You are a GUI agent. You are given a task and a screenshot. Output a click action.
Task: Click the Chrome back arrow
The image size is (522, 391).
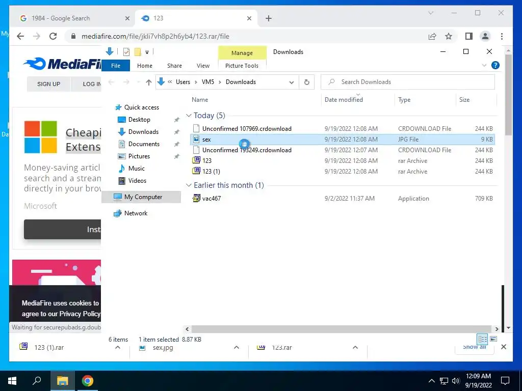[20, 36]
